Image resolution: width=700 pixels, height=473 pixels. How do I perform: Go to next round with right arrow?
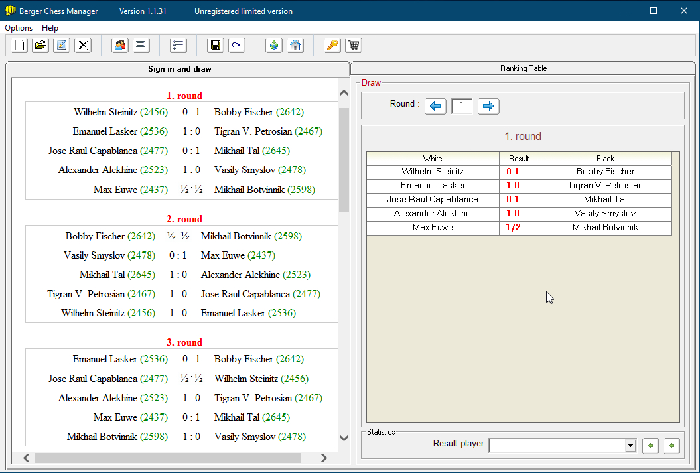(488, 106)
